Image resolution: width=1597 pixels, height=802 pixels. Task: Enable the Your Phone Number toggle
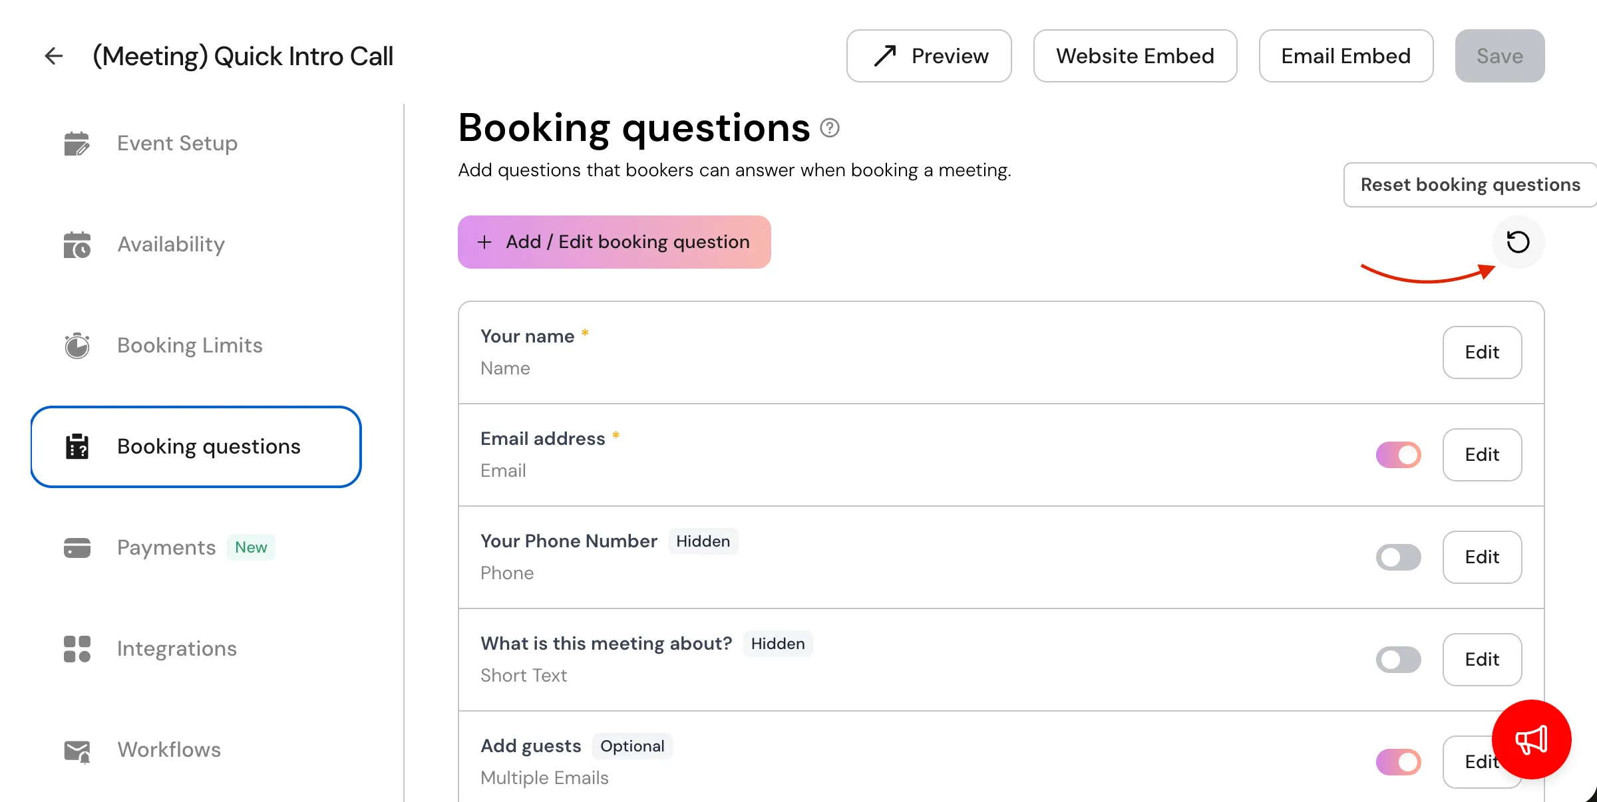[1398, 557]
